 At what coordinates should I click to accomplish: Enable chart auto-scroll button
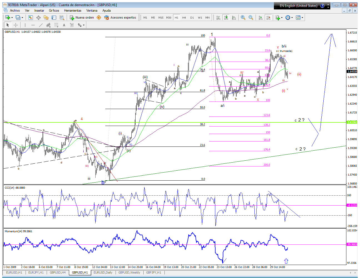(261, 17)
